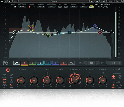Select the red slope option
This screenshot has height=107, width=124.
tap(30, 7)
